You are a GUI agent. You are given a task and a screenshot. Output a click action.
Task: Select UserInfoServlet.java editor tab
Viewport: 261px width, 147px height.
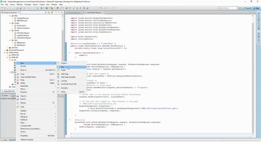tap(94, 13)
